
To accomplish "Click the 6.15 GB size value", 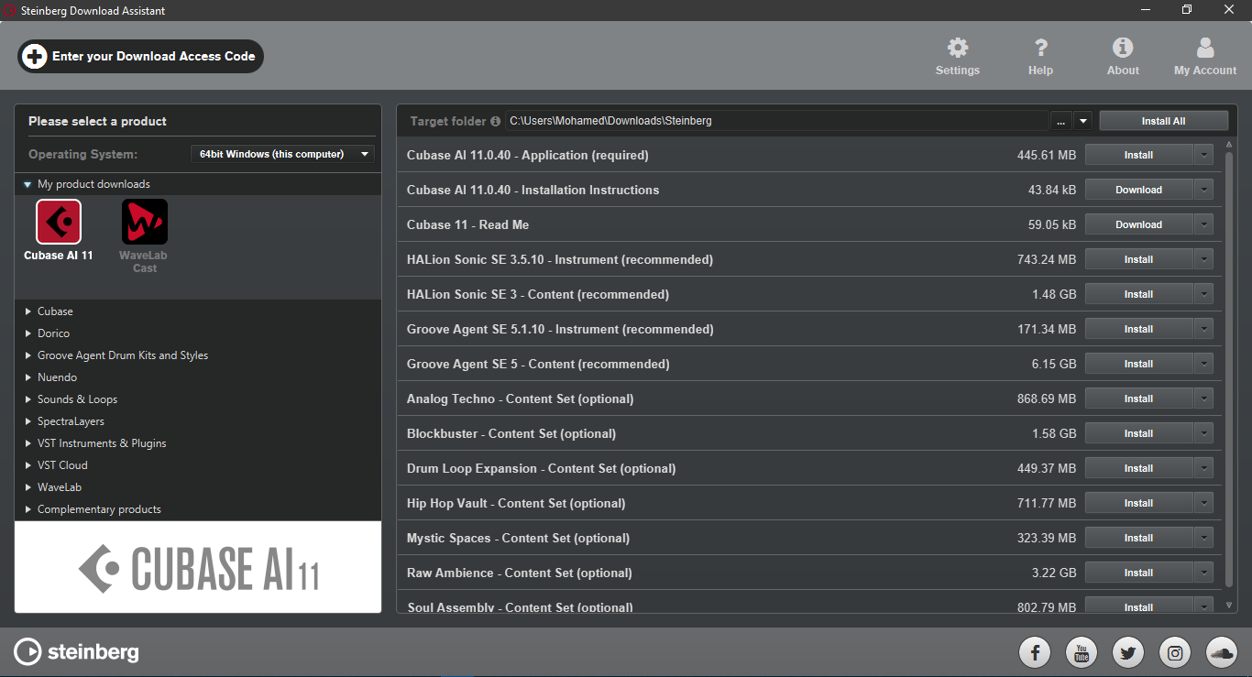I will tap(1054, 364).
